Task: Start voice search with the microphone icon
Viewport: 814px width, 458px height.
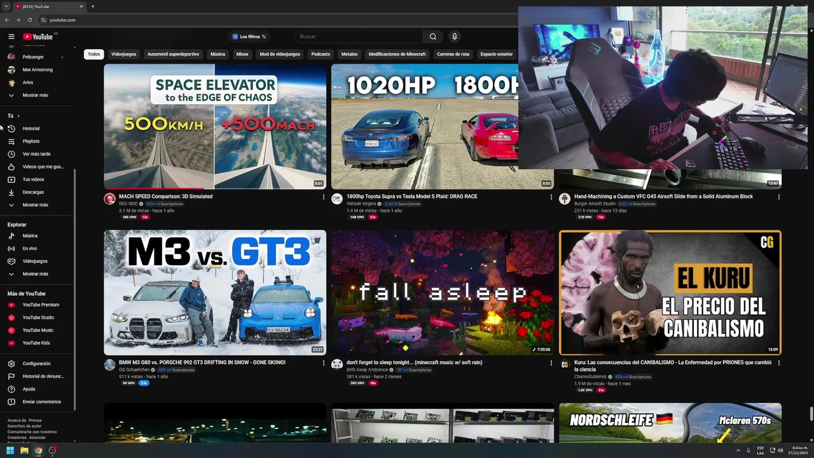Action: coord(454,36)
